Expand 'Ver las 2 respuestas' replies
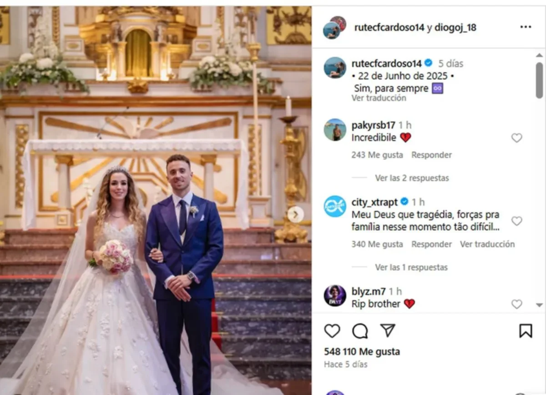Screen dimensions: 546x395 [x=412, y=178]
